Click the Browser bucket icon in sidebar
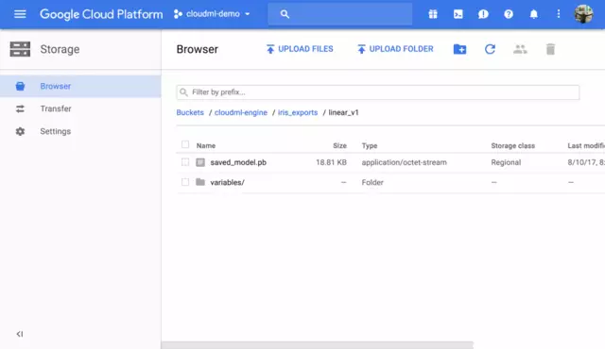 coord(20,86)
